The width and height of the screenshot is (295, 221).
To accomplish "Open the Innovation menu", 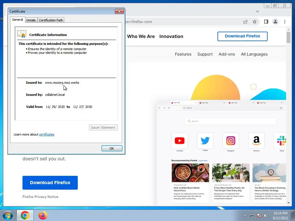I will (171, 37).
